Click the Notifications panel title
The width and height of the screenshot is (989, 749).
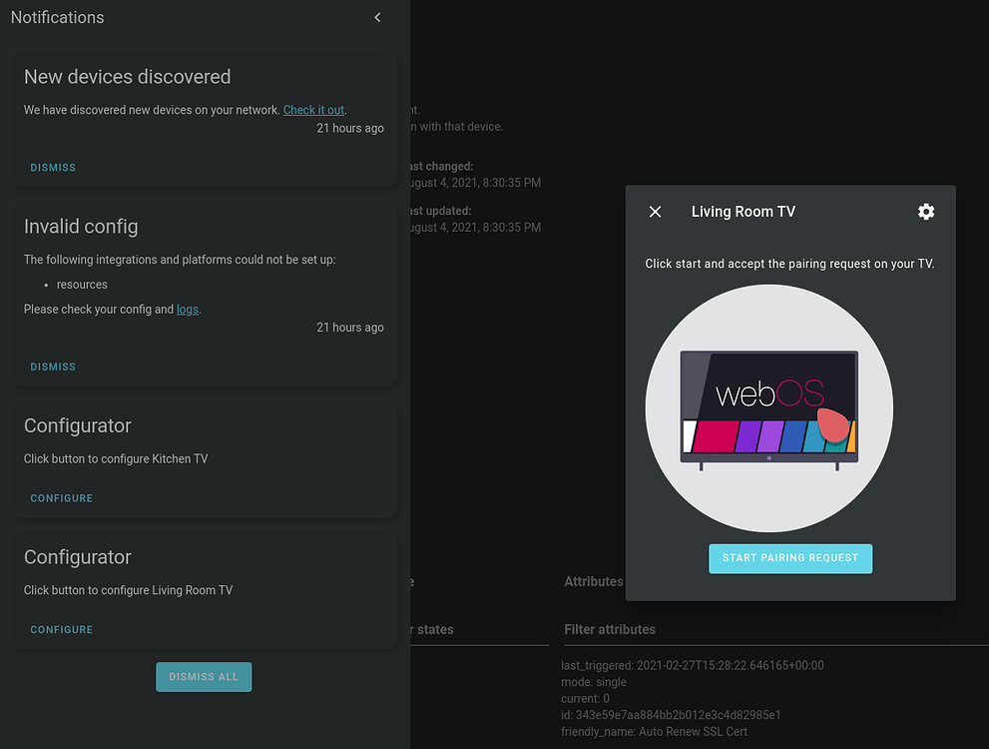(57, 17)
